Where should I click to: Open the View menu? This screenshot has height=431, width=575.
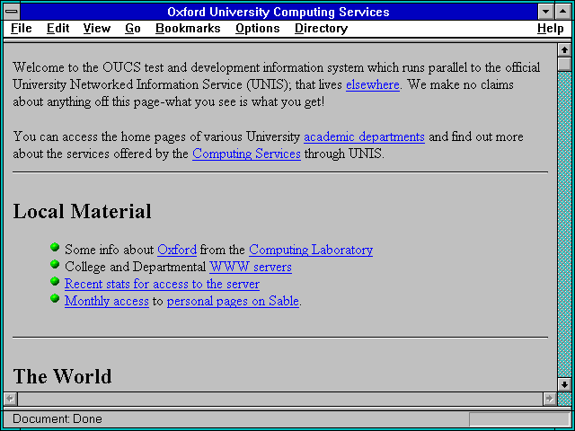(x=96, y=29)
